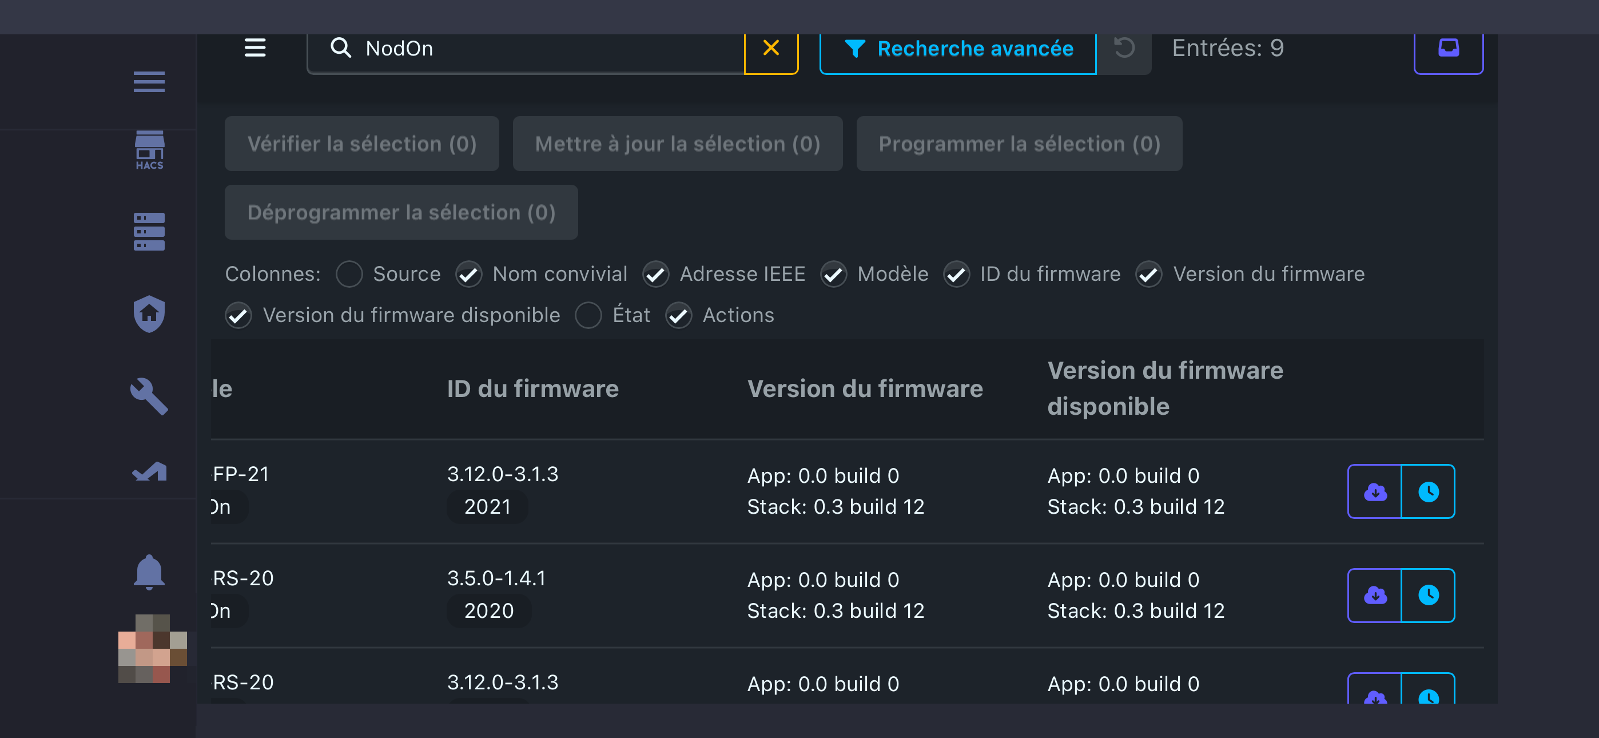Viewport: 1599px width, 738px height.
Task: Click the sidebar hamburger menu icon
Action: (149, 81)
